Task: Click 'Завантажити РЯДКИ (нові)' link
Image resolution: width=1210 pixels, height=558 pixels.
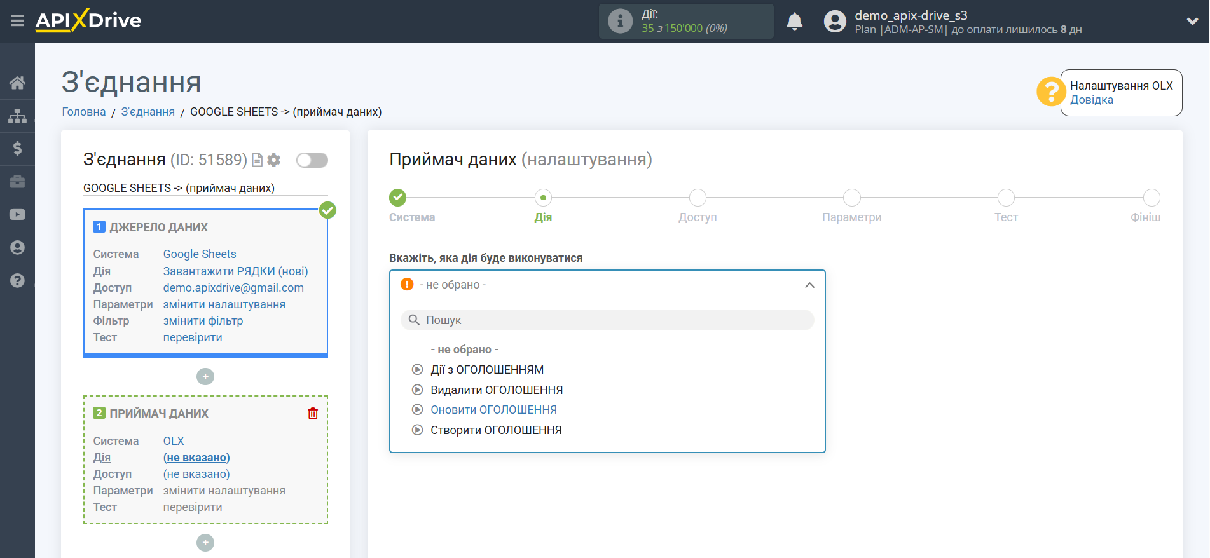Action: pos(235,271)
